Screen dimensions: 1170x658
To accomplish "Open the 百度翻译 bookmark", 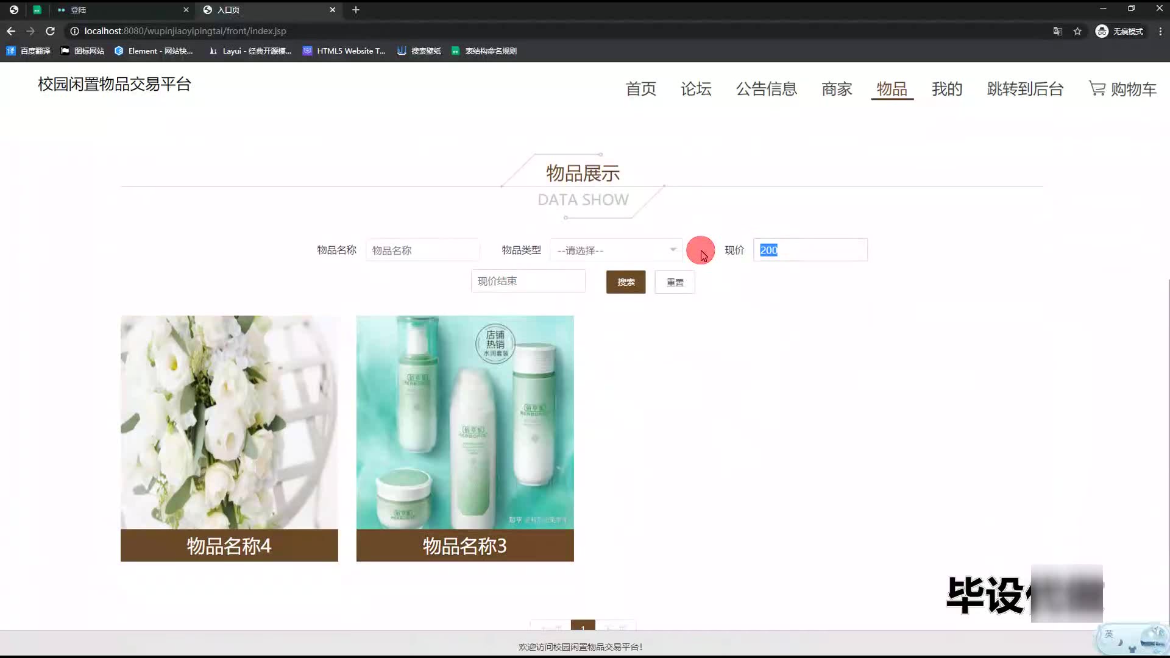I will [29, 51].
